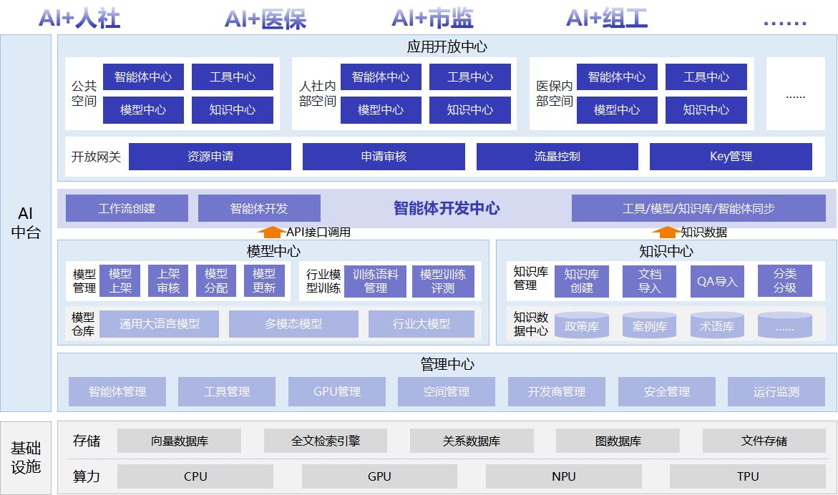Select the 流量控制 block

point(557,157)
